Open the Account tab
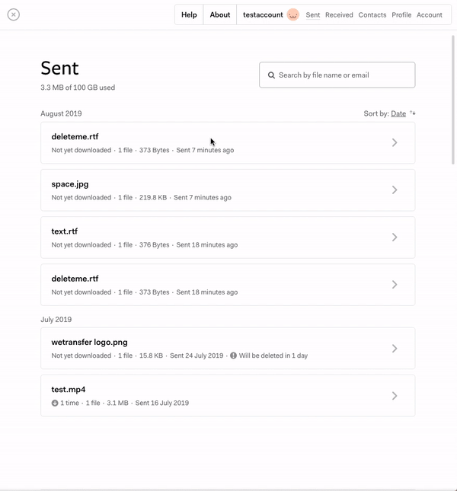The image size is (457, 491). point(430,15)
